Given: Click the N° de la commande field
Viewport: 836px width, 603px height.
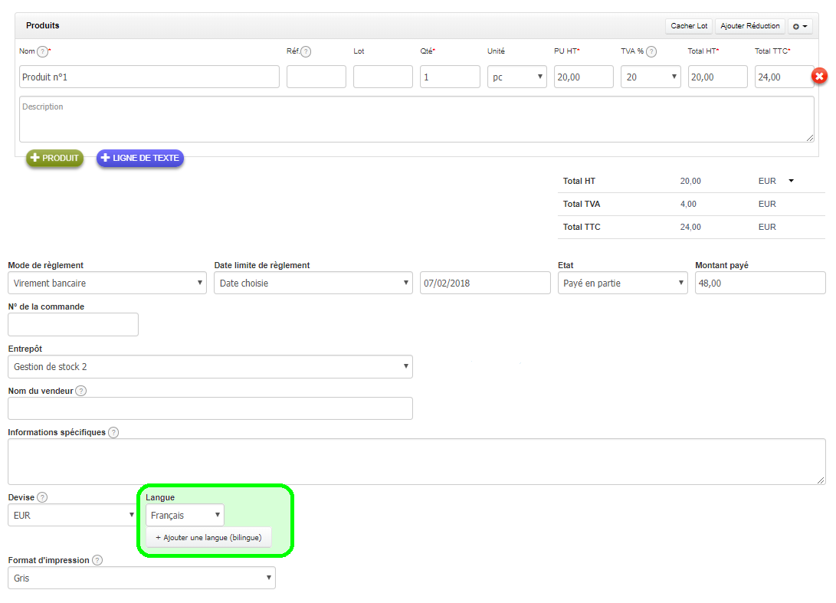Looking at the screenshot, I should (73, 324).
